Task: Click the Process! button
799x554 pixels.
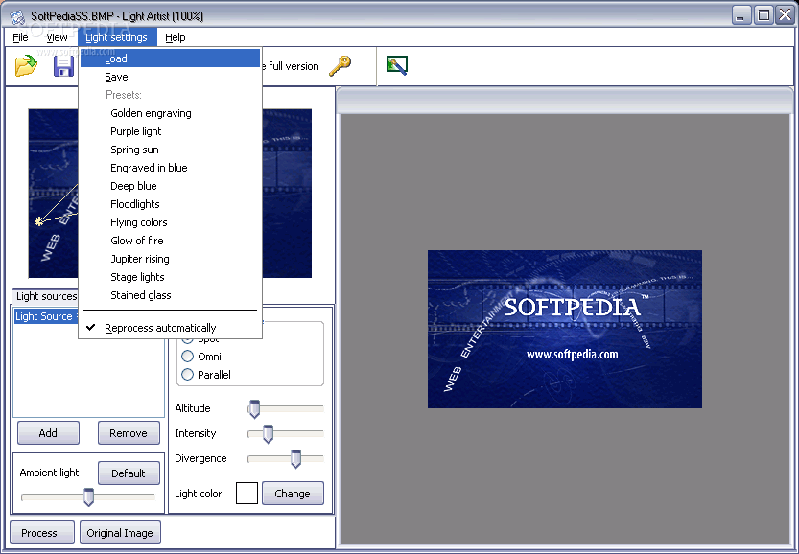Action: pos(41,533)
